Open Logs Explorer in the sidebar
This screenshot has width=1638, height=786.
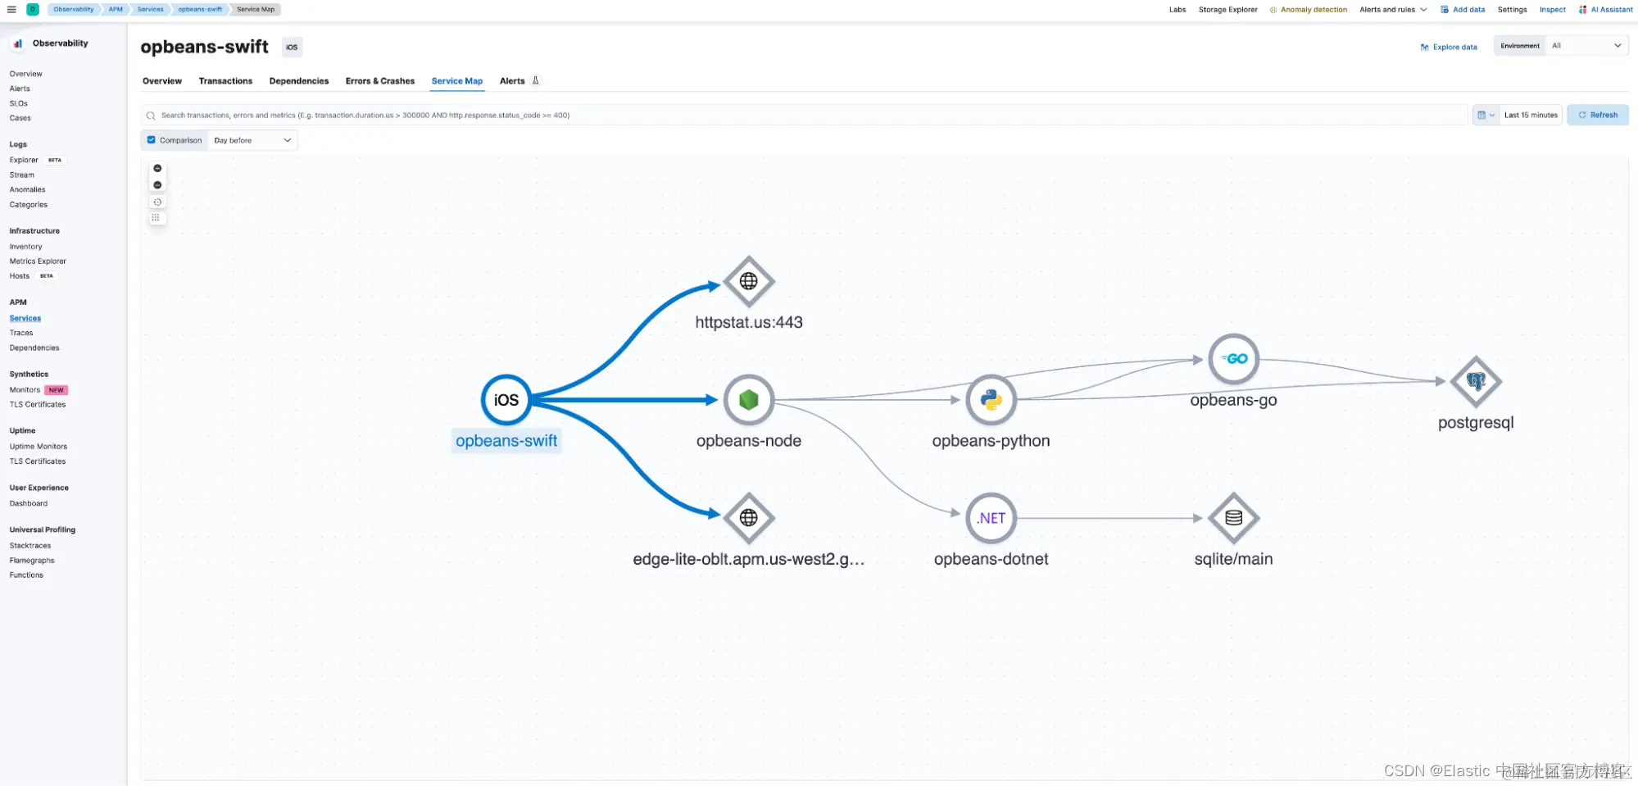[x=24, y=160]
